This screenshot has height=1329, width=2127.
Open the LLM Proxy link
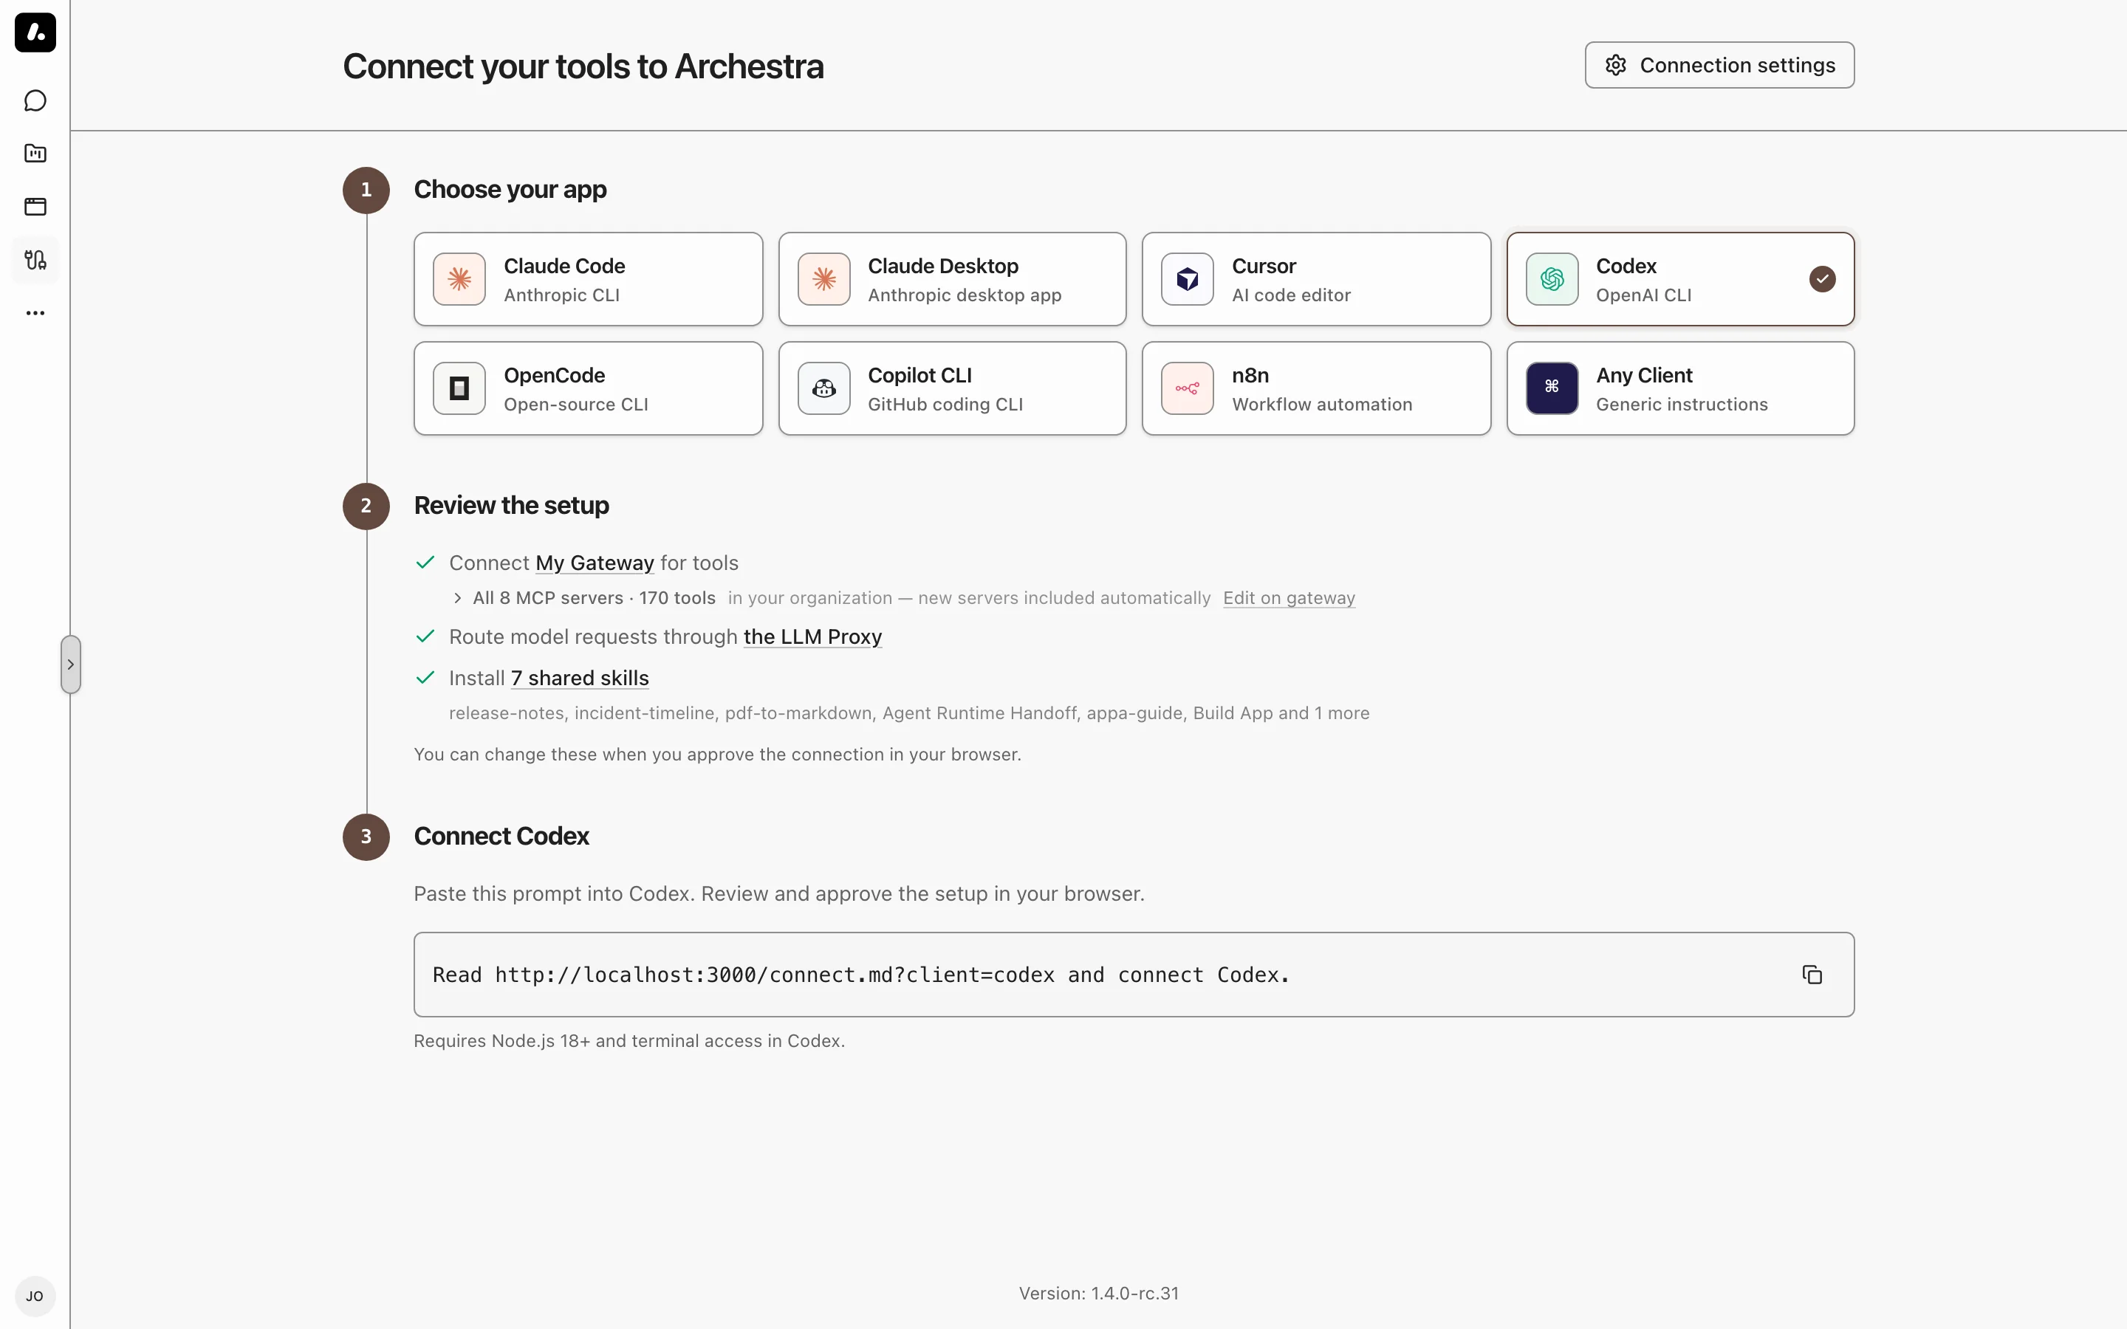[812, 637]
